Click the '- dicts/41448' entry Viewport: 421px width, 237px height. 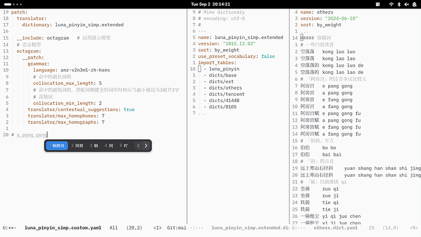[221, 101]
